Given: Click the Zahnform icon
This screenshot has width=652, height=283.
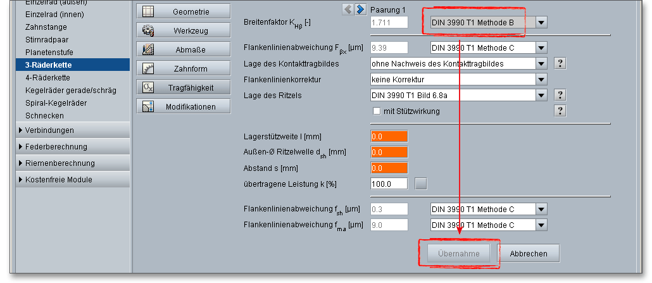Looking at the screenshot, I should point(149,68).
